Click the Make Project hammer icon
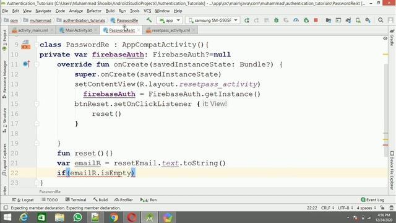This screenshot has height=223, width=396. coord(149,20)
